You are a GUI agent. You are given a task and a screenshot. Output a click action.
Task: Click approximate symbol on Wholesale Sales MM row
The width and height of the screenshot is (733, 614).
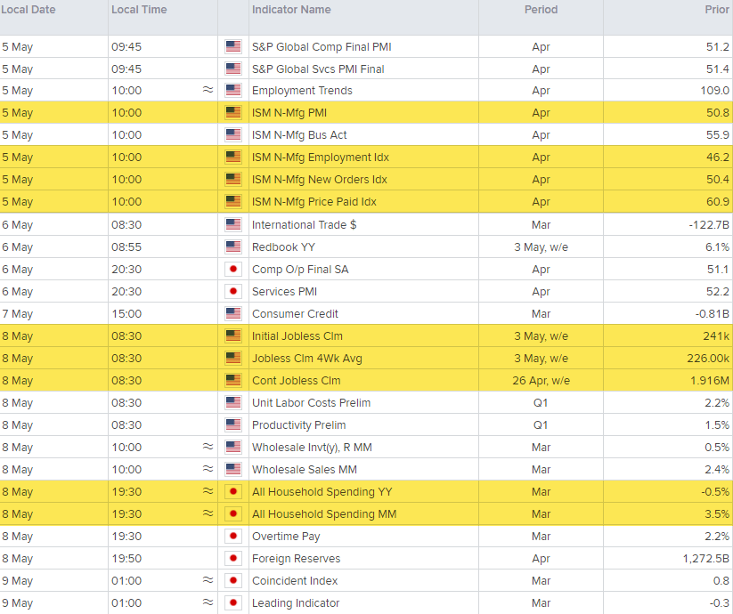(208, 470)
